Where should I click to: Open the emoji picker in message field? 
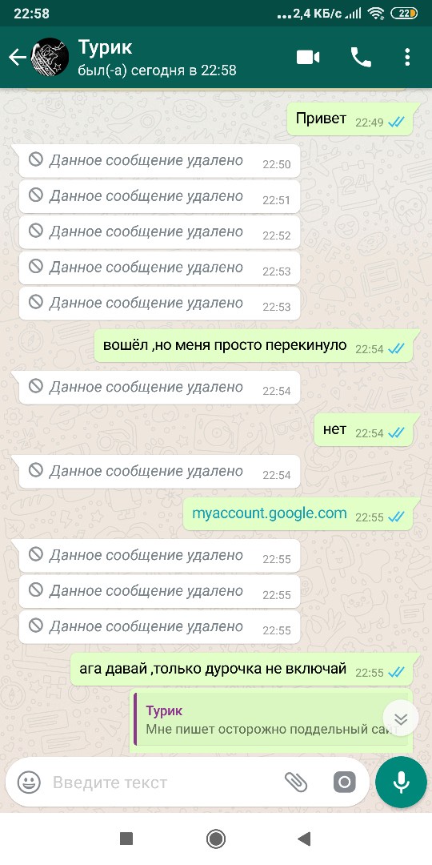29,783
